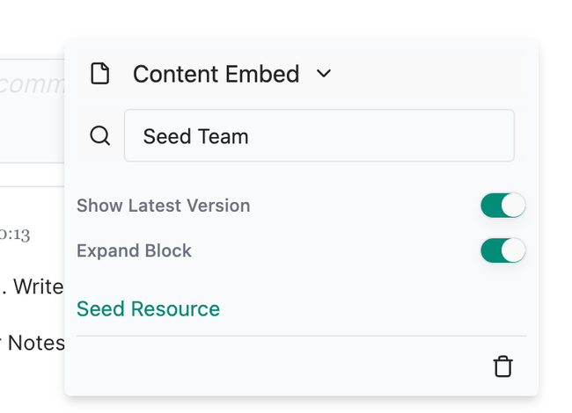Click the white knob on the Expand Block switch
Screen dimensions: 572x413
coord(513,250)
